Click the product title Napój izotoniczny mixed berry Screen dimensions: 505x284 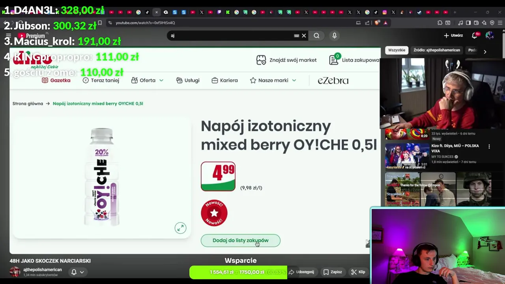coord(289,135)
